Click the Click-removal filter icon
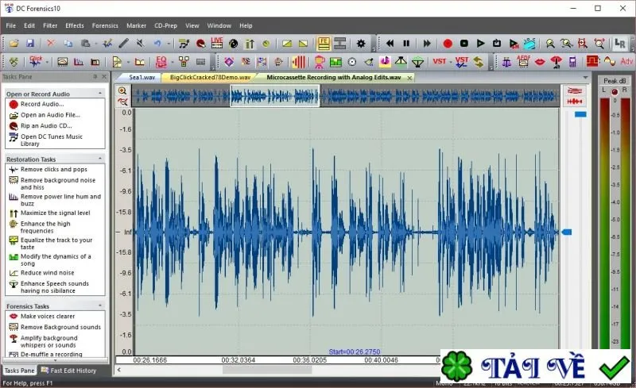The image size is (636, 388). [36, 62]
